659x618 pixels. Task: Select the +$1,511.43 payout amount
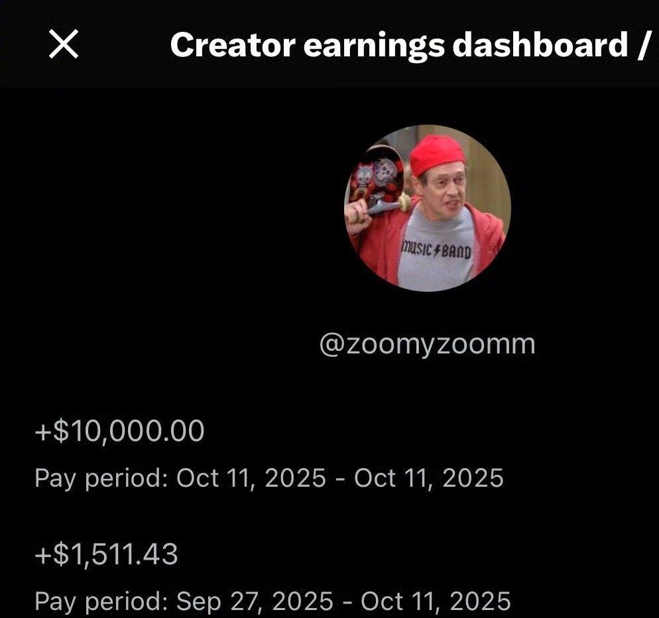click(x=106, y=554)
